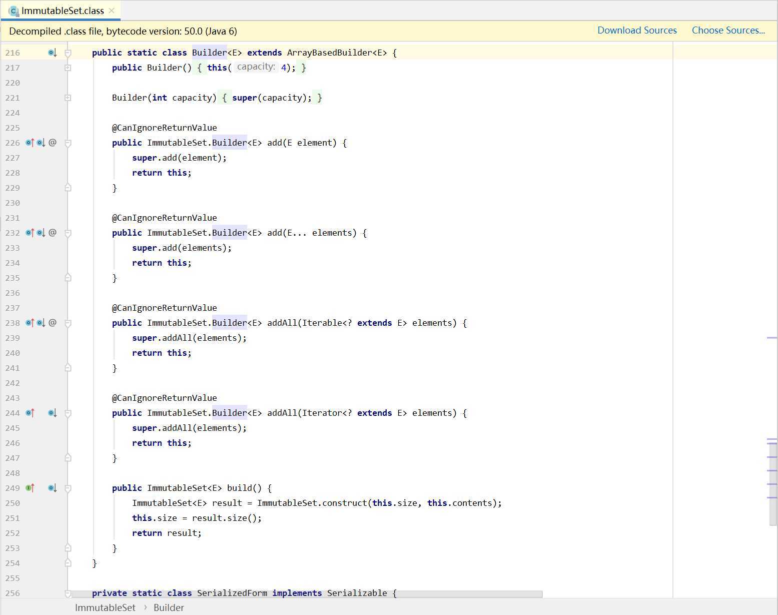The width and height of the screenshot is (778, 615).
Task: Click the build() method name on line 249
Action: [240, 488]
